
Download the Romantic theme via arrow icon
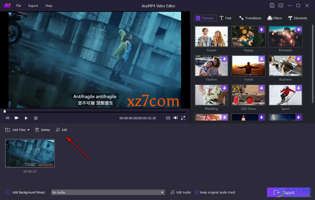(298, 29)
